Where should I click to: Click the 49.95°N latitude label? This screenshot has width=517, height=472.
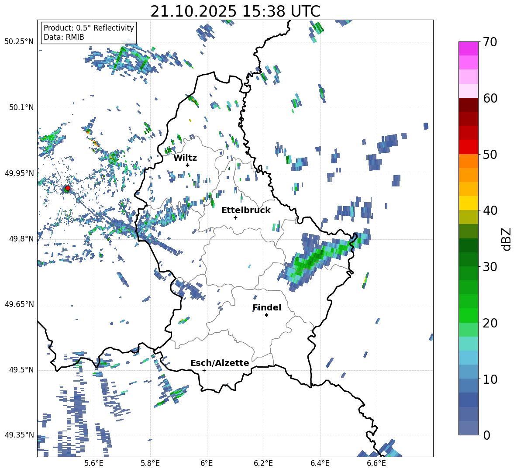point(19,173)
